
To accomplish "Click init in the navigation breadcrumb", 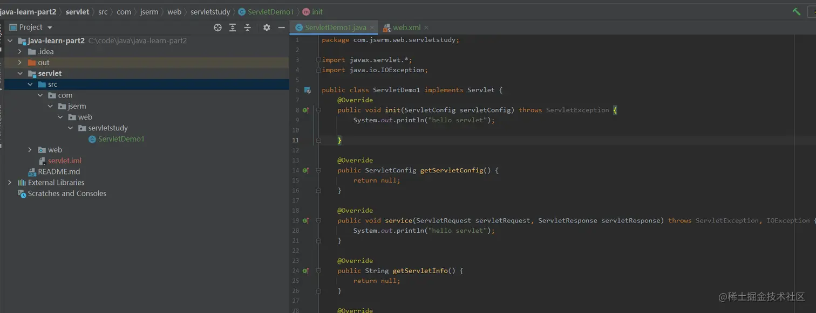I will 312,11.
